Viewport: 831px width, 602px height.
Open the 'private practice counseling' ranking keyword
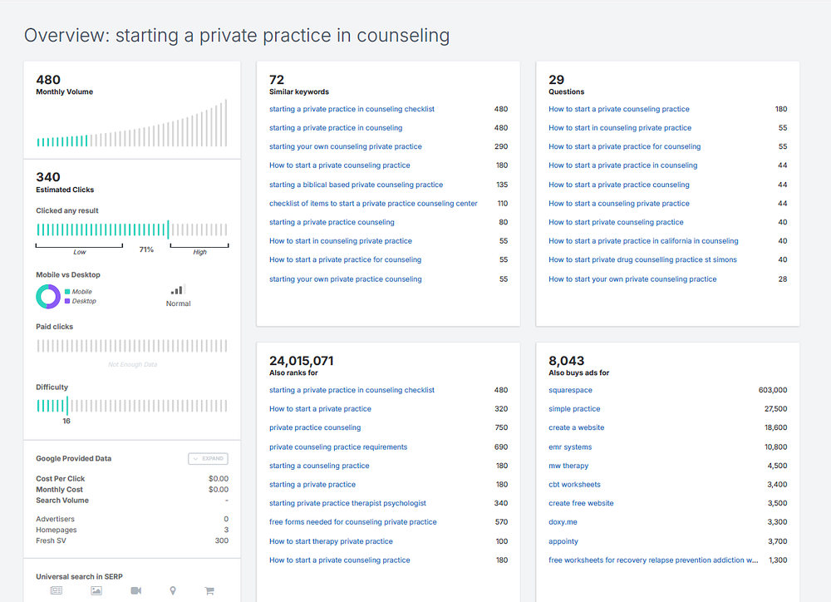[x=315, y=427]
